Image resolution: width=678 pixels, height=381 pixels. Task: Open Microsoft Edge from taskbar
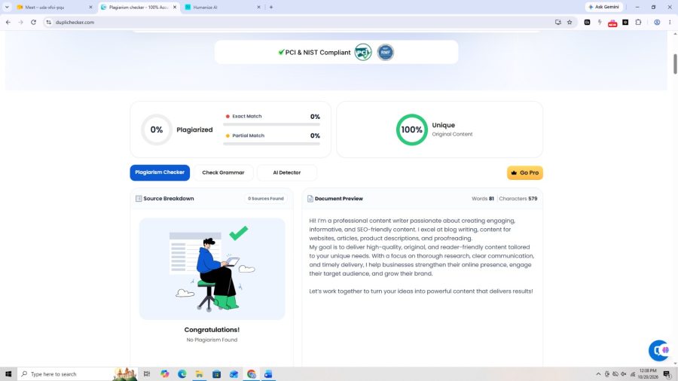182,374
